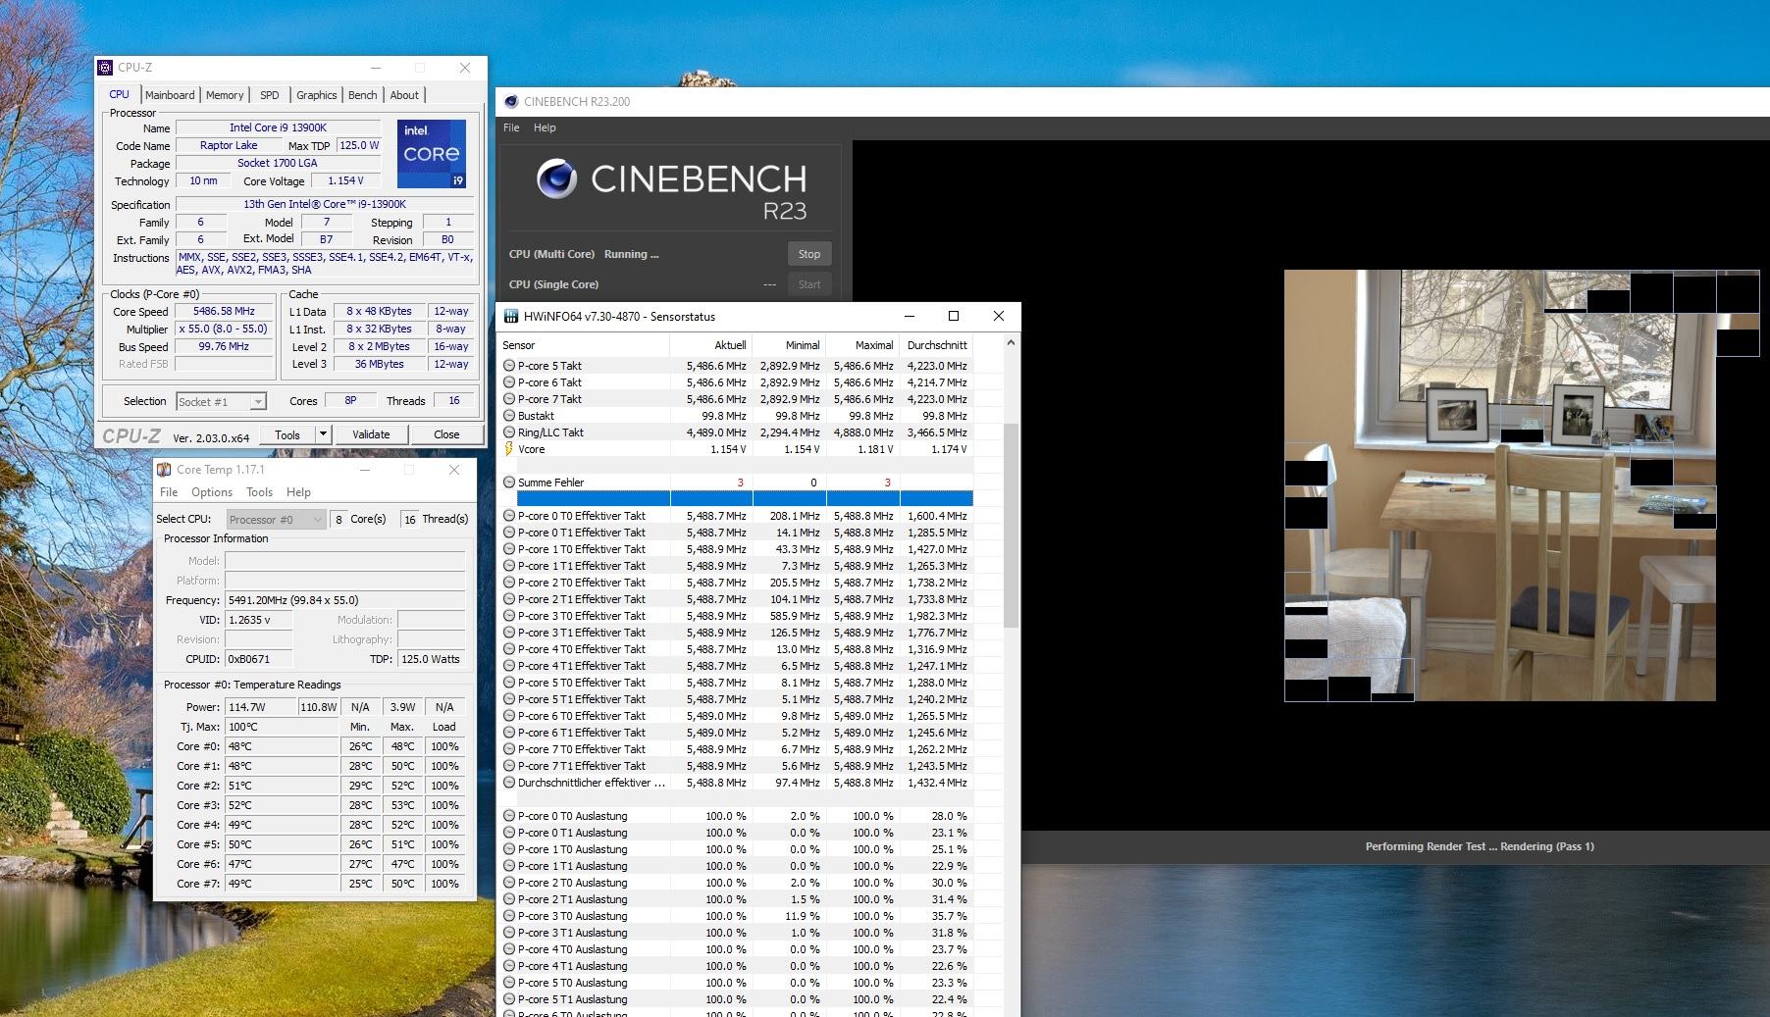Click the Power value 114.7W in Core Temp

(x=260, y=707)
